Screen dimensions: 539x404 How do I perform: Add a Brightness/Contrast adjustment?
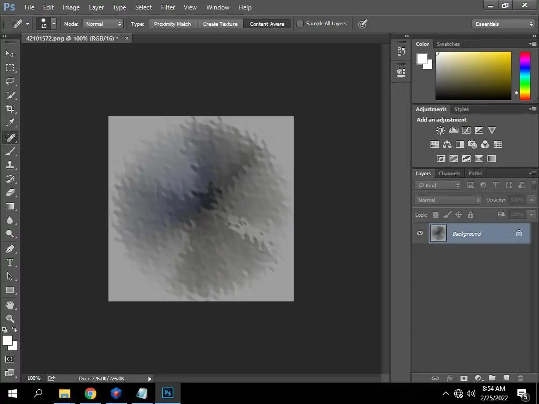(441, 130)
